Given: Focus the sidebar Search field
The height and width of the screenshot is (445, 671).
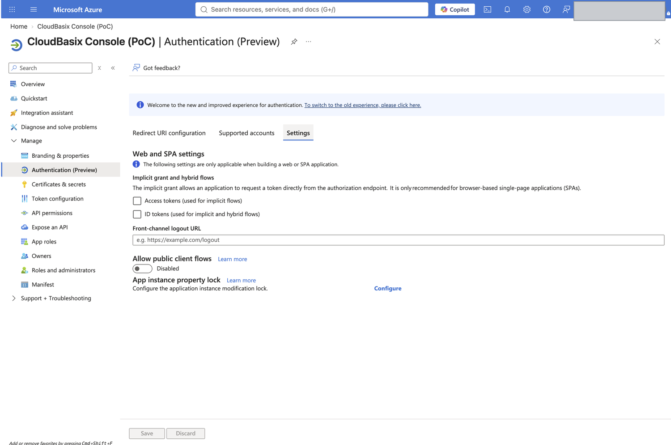Looking at the screenshot, I should tap(51, 68).
